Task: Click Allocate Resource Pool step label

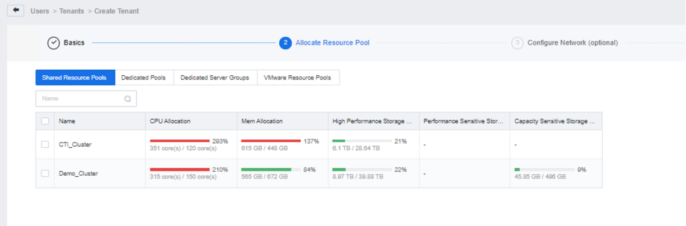Action: [x=333, y=43]
